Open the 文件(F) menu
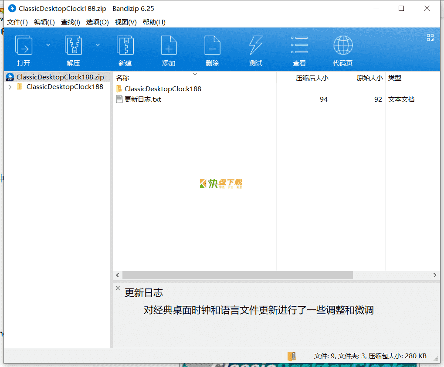 pos(17,22)
